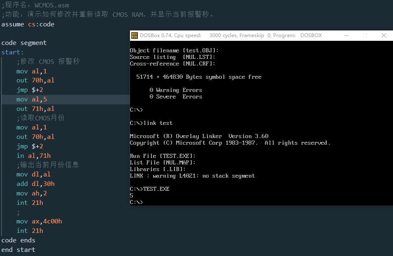Click 'Libraries [.LIB]:' in DOSBox

coord(158,169)
